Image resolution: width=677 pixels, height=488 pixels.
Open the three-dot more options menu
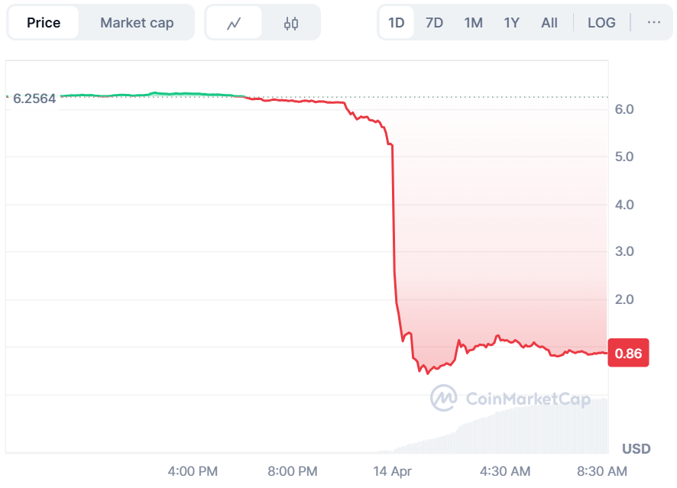pos(654,23)
